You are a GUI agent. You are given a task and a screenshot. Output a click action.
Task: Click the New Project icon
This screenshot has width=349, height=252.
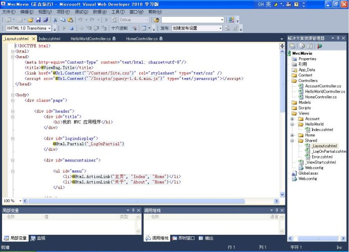click(x=8, y=20)
